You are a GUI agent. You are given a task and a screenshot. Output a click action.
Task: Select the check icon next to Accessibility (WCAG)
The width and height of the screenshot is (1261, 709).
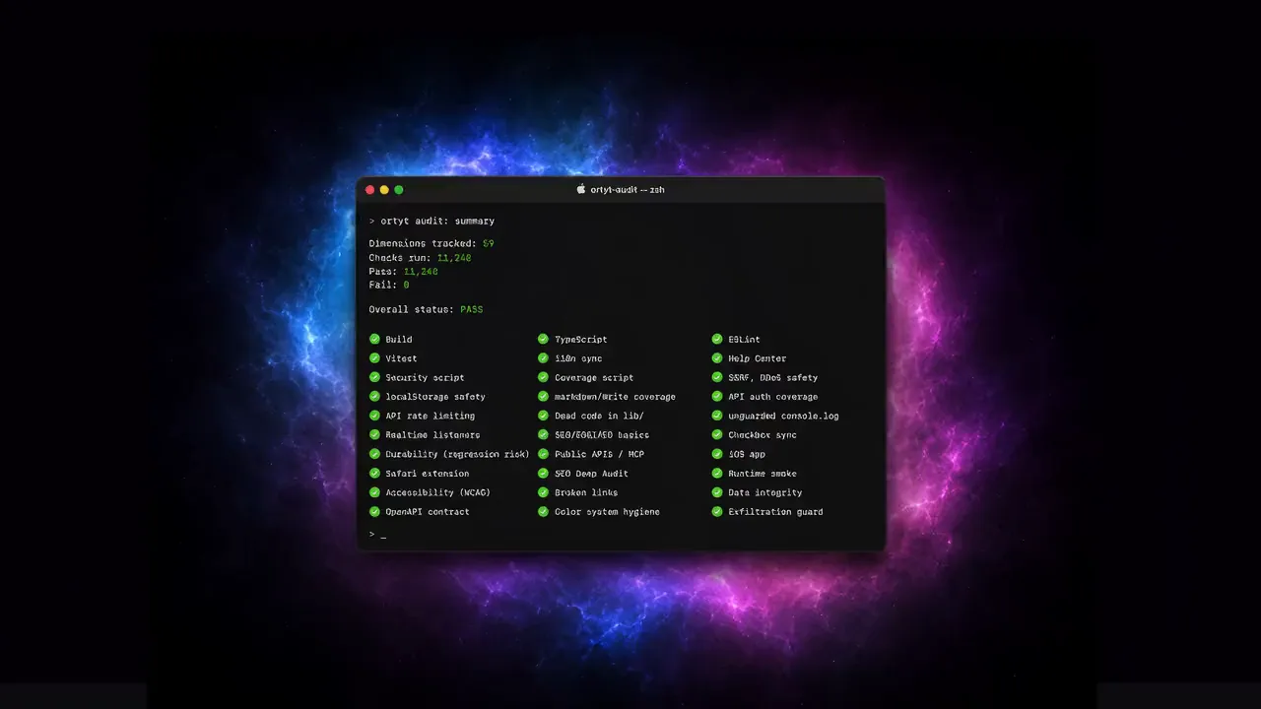pos(374,492)
